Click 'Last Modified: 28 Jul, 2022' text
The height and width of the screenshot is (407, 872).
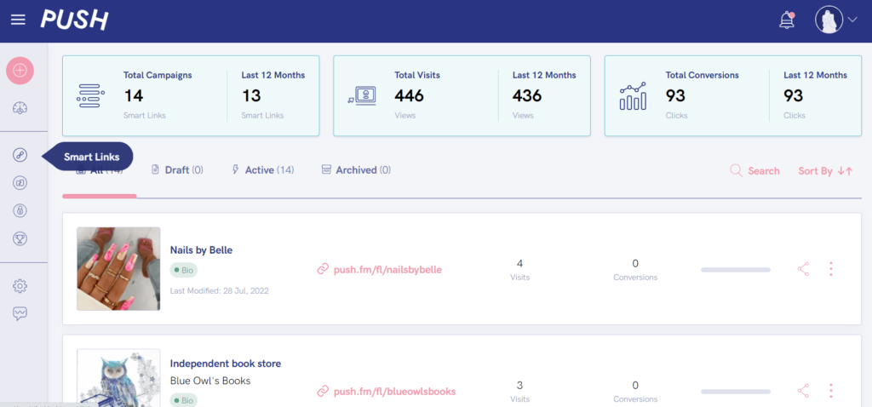click(219, 291)
